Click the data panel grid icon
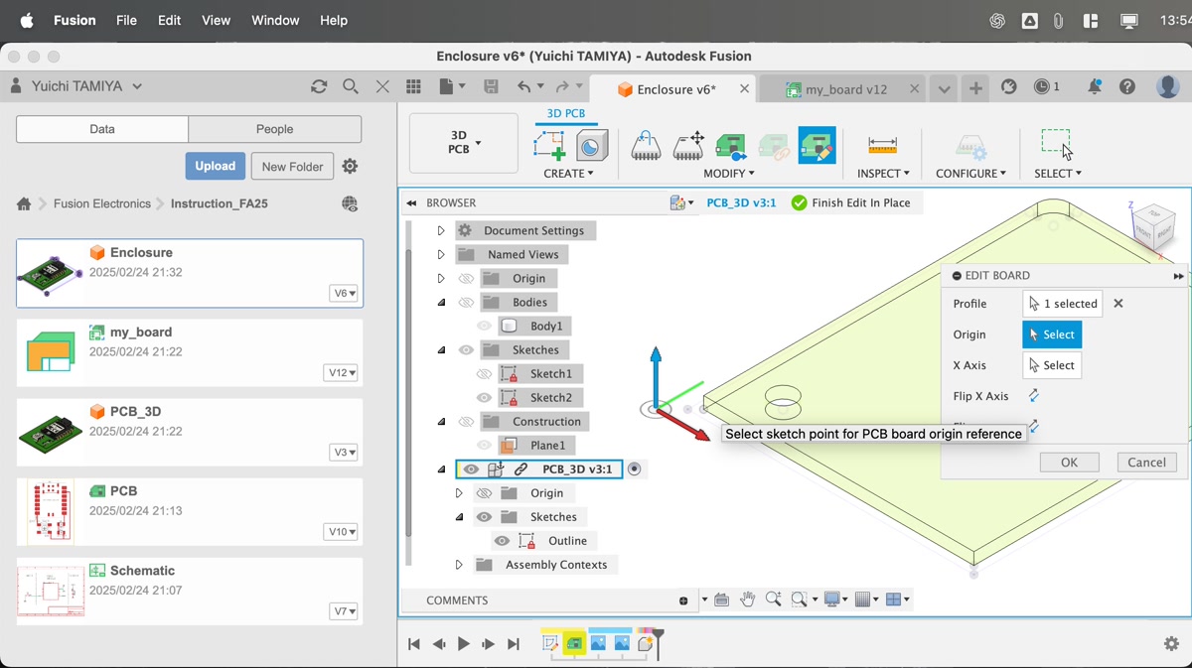This screenshot has width=1192, height=668. tap(414, 87)
